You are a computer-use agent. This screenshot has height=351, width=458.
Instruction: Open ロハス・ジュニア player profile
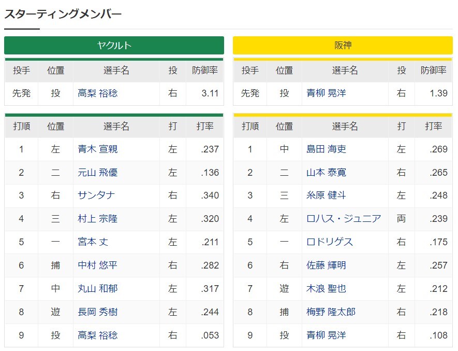point(344,219)
